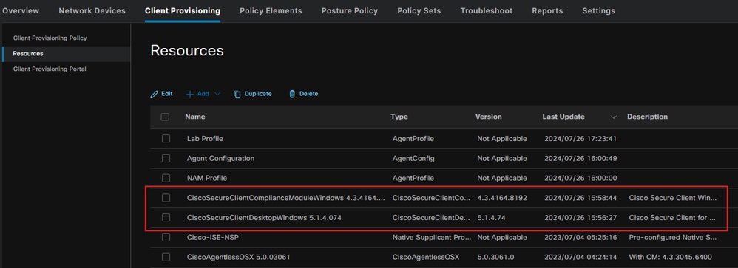Select the Client Provisioning tab
The image size is (738, 268).
tap(183, 10)
